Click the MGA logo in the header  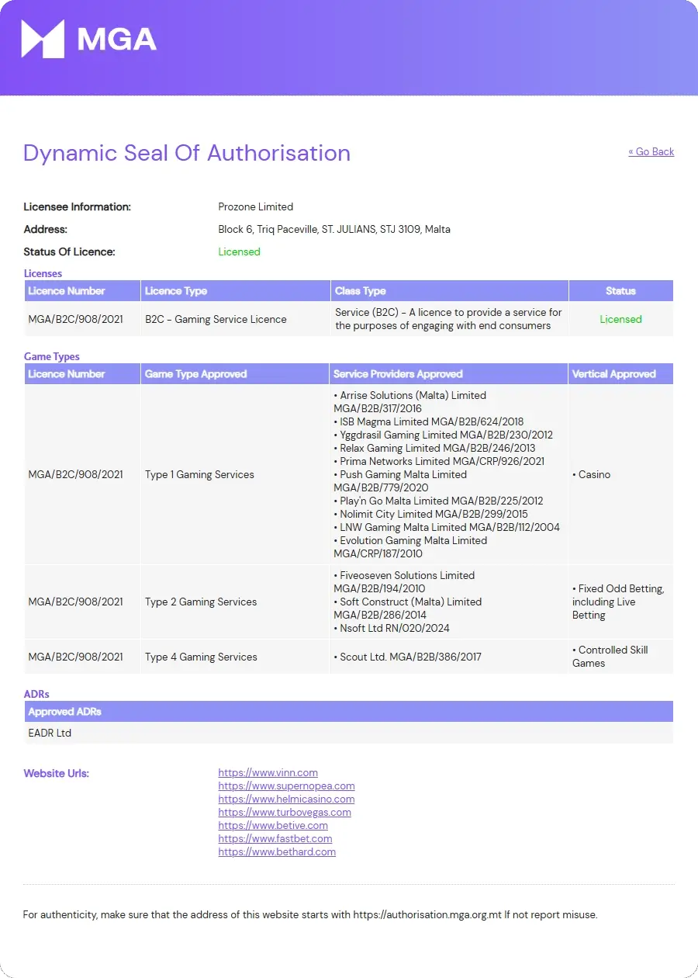(x=88, y=39)
